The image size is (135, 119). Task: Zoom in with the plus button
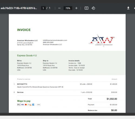76,8
